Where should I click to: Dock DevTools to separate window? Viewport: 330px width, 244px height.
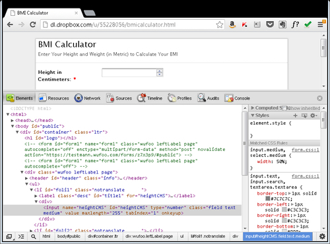coord(9,237)
